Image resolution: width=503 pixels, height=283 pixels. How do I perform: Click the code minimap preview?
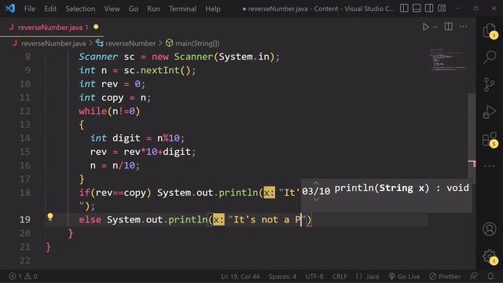coord(448,60)
